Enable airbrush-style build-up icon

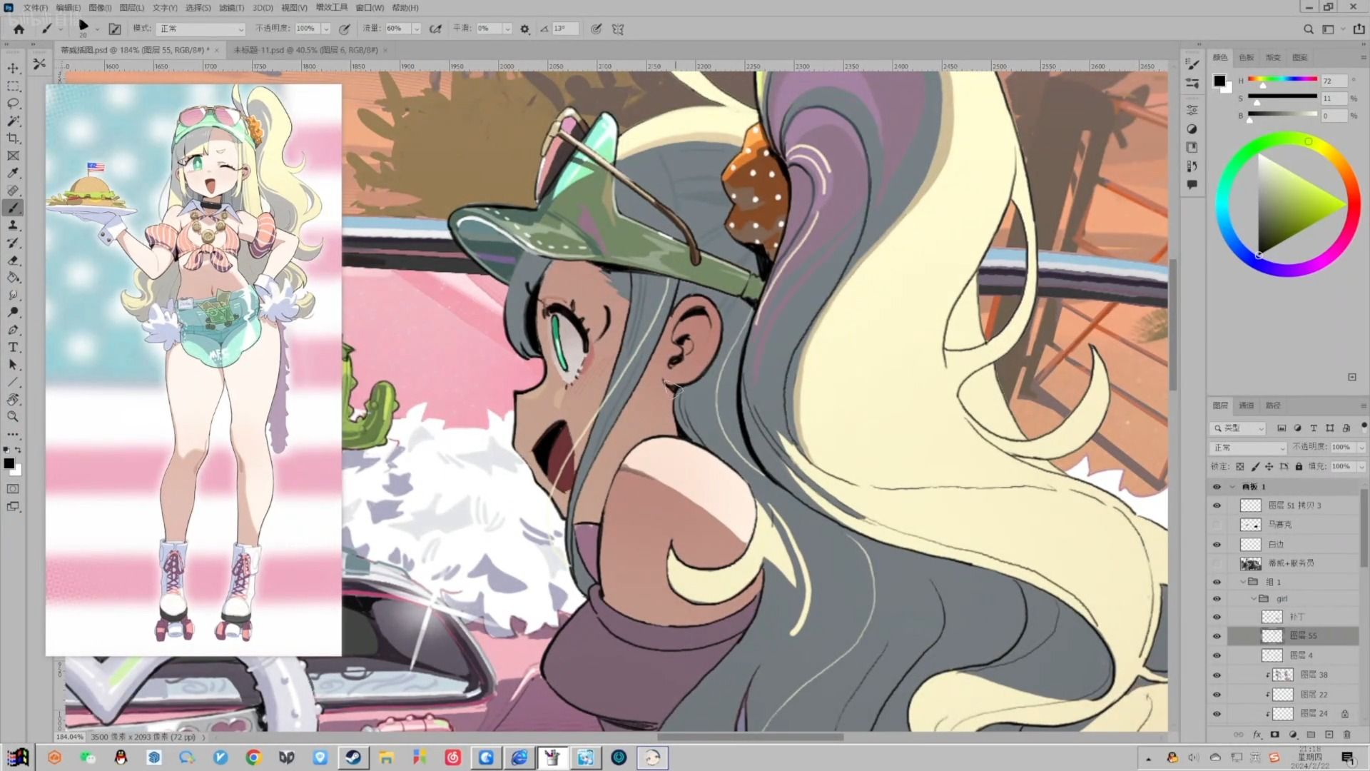[435, 29]
